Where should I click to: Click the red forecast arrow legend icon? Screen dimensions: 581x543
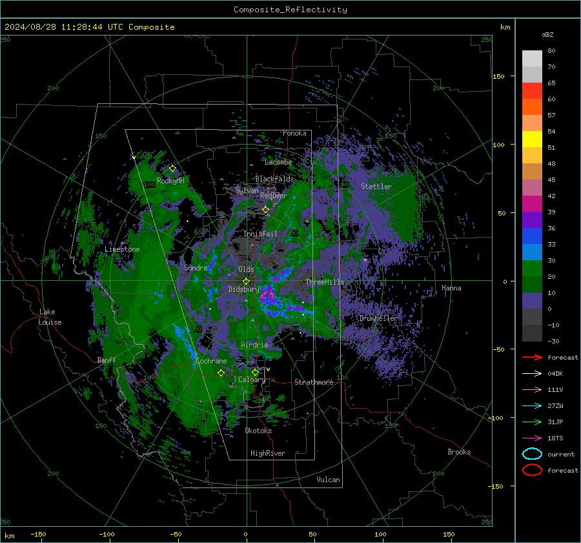coord(532,357)
